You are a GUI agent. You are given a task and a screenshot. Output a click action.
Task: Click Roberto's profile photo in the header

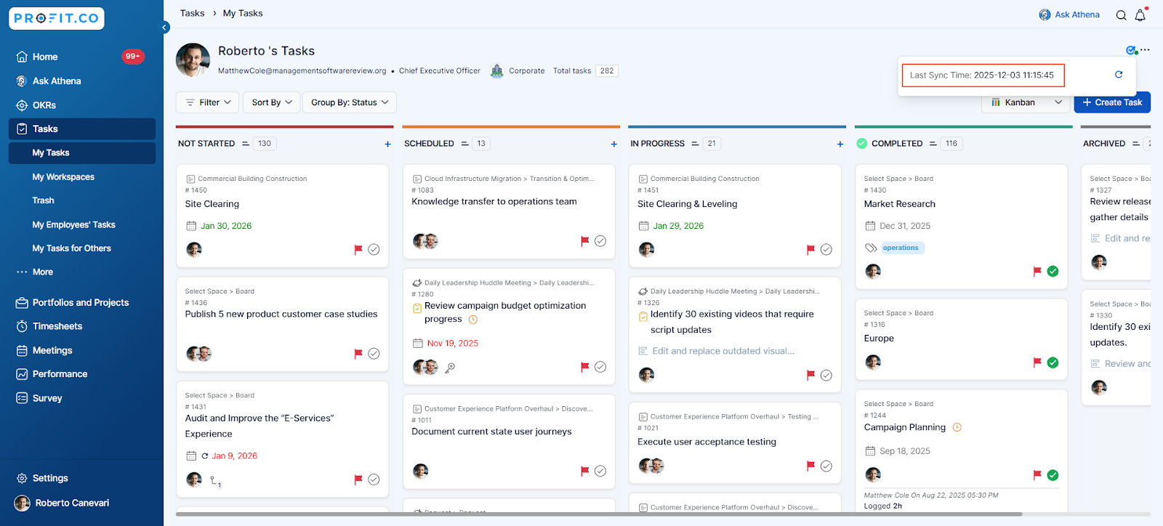[193, 60]
